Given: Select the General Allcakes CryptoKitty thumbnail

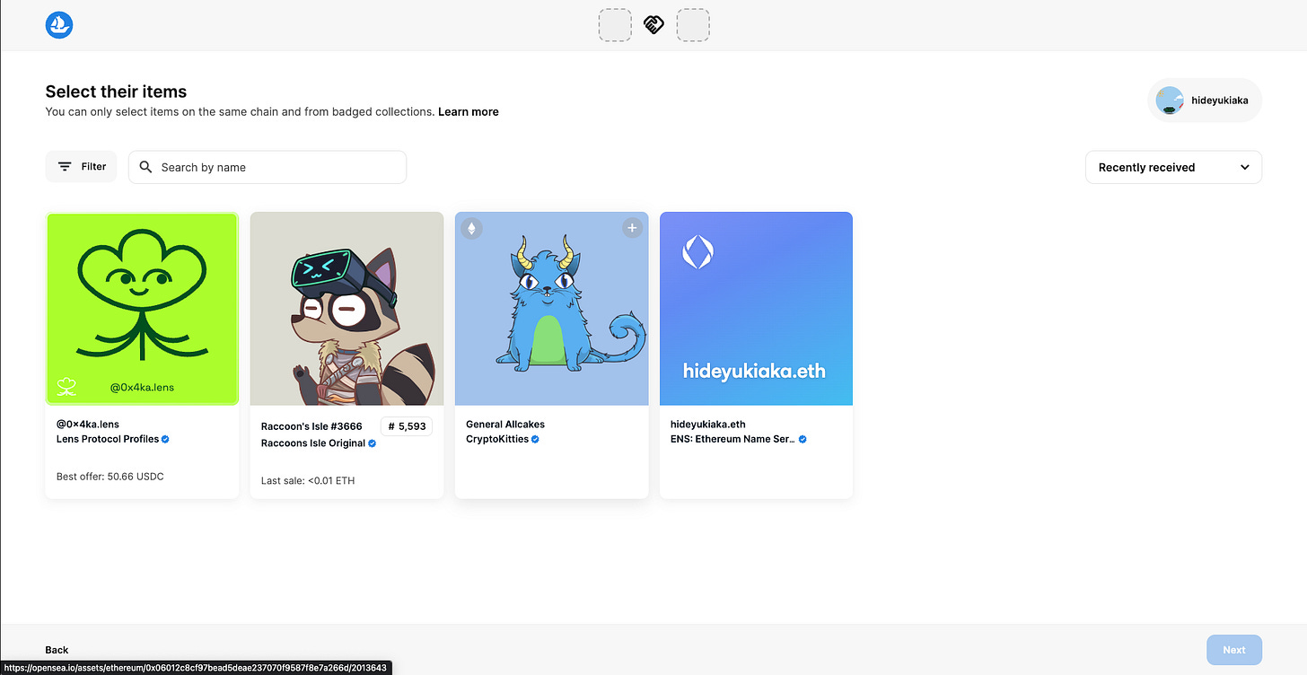Looking at the screenshot, I should (x=551, y=309).
